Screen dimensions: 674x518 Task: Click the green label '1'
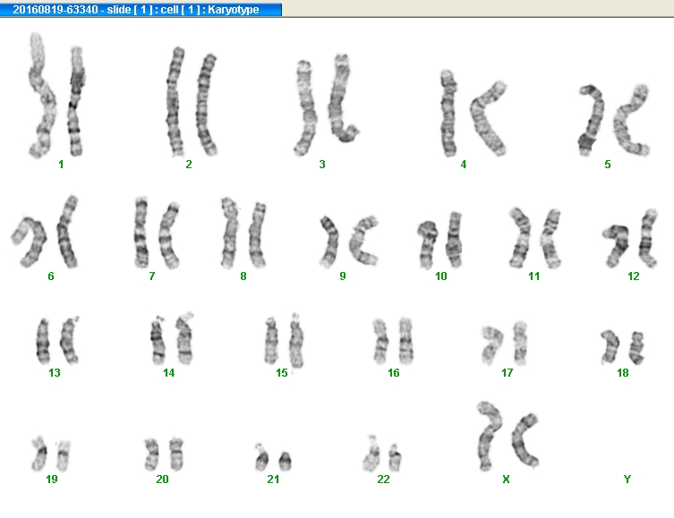tap(61, 165)
